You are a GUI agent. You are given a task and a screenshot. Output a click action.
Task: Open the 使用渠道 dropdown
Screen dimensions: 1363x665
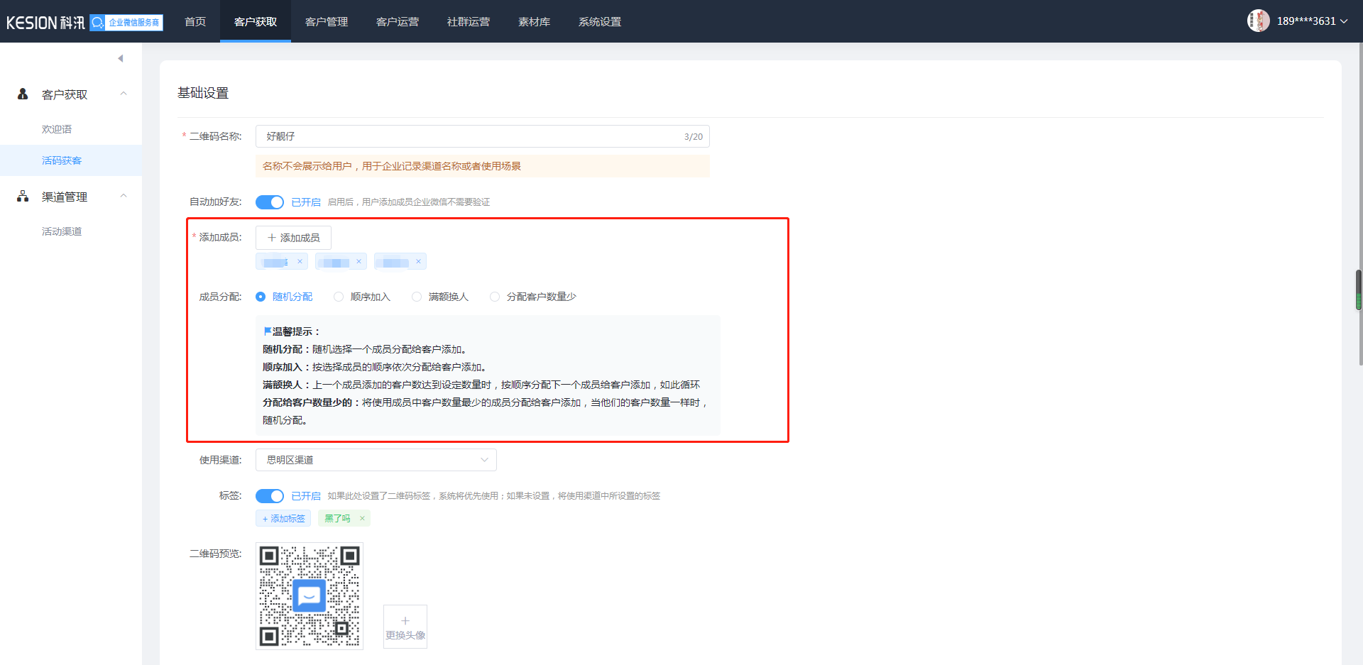(x=376, y=460)
